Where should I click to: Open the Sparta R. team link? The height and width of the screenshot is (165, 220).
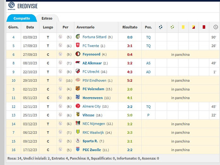click(90, 141)
